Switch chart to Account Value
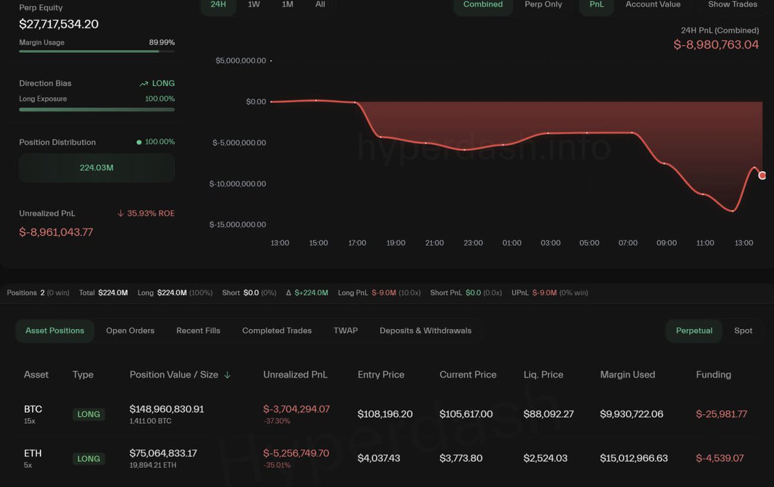The image size is (774, 487). click(x=653, y=5)
